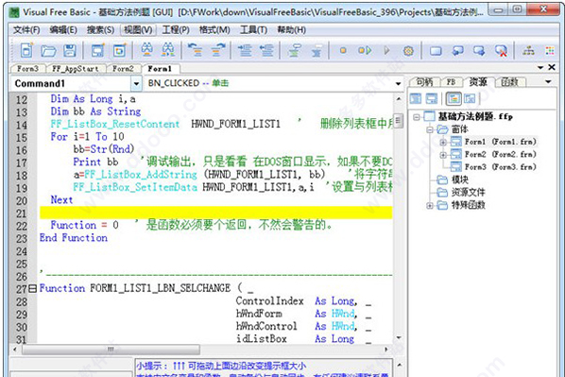Image resolution: width=565 pixels, height=377 pixels.
Task: Click the comment block toolbar icon
Action: 295,50
